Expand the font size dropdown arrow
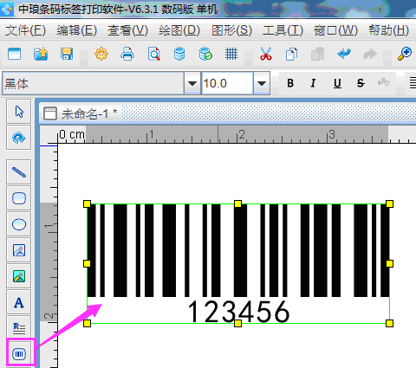This screenshot has width=416, height=368. point(262,83)
